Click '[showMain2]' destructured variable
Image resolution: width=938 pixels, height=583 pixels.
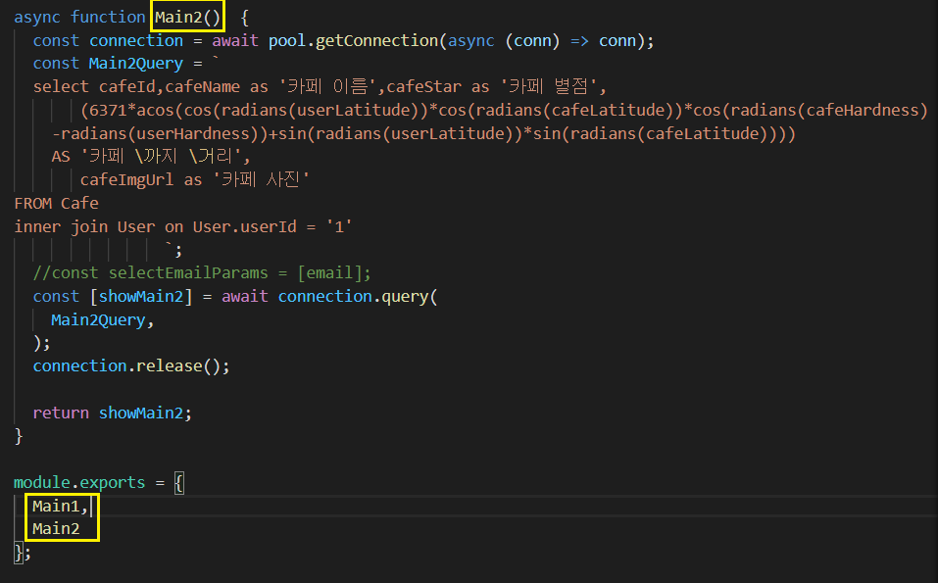[141, 297]
